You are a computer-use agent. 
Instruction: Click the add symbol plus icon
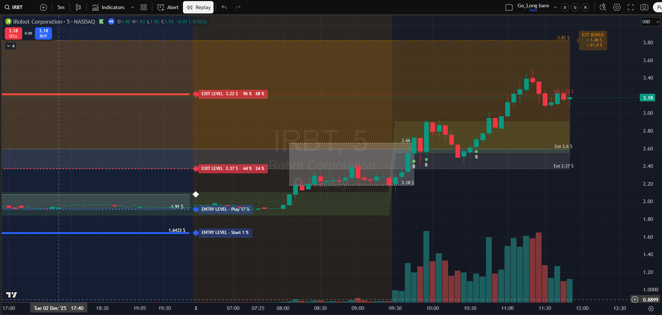[43, 7]
